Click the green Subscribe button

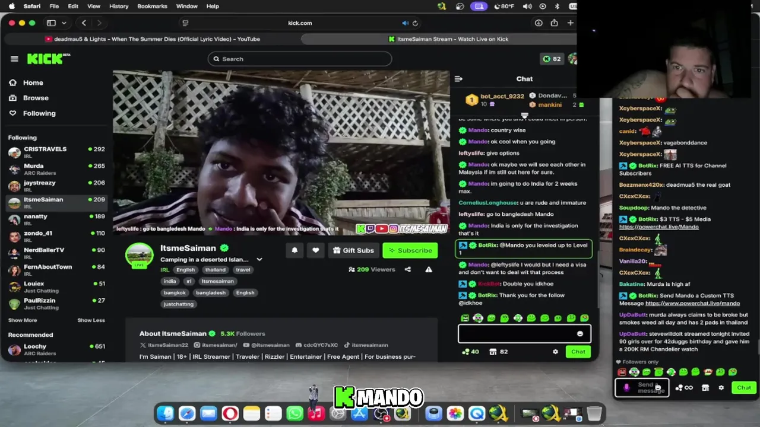coord(410,250)
